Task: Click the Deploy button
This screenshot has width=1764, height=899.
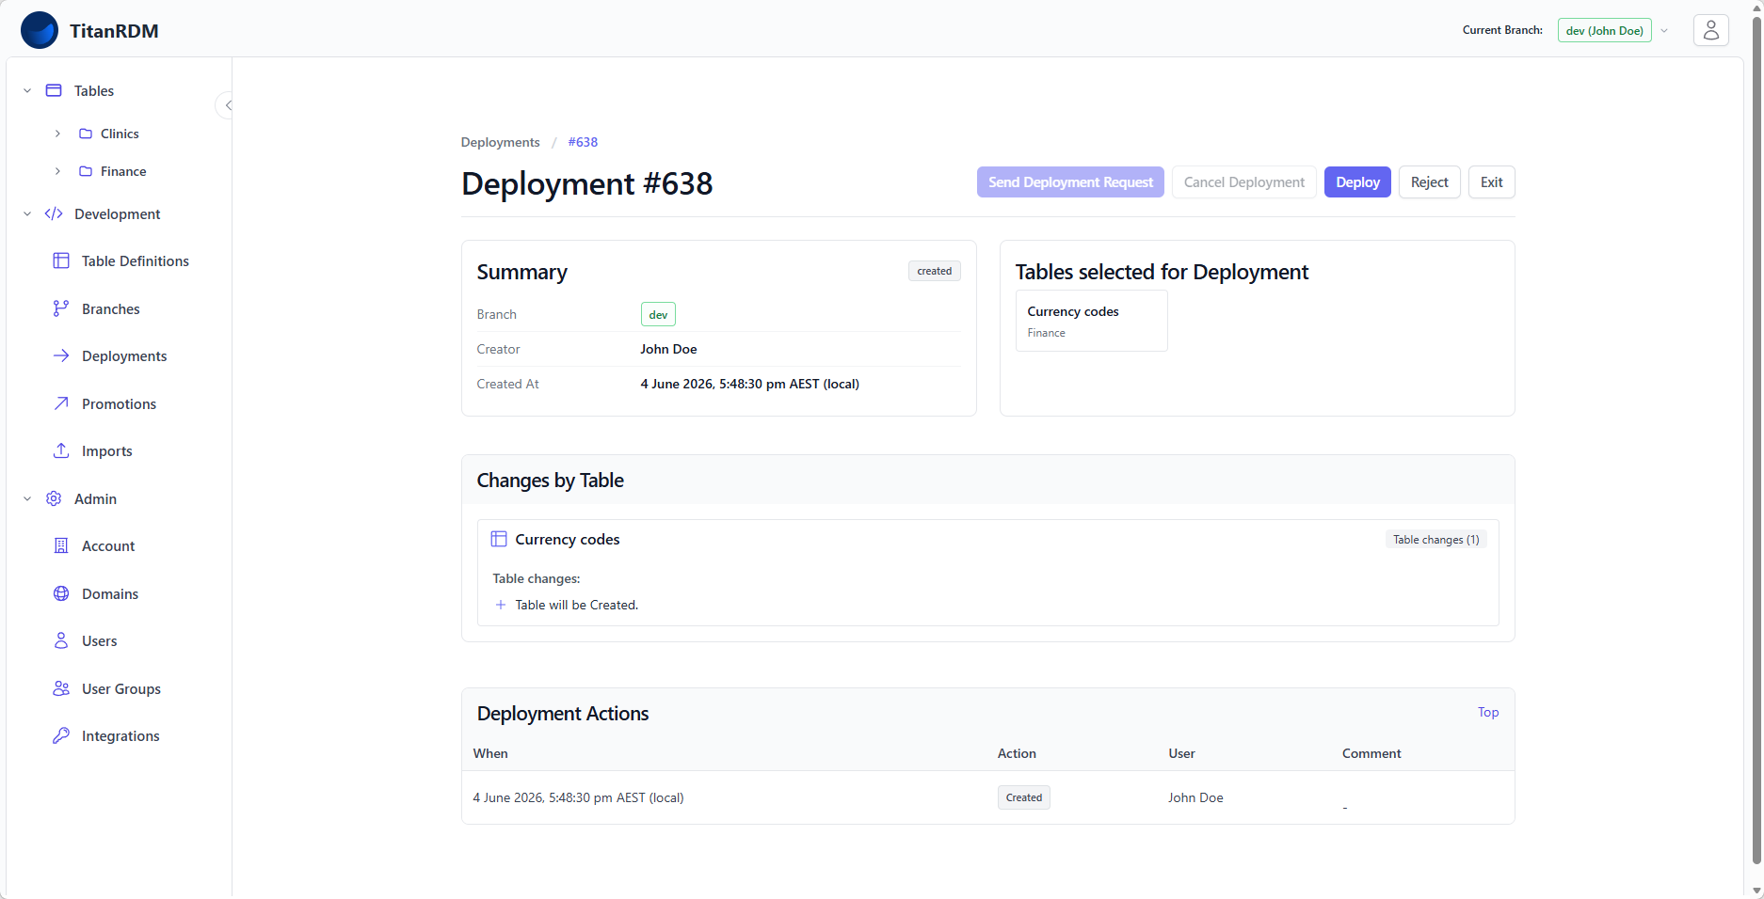Action: (1357, 182)
